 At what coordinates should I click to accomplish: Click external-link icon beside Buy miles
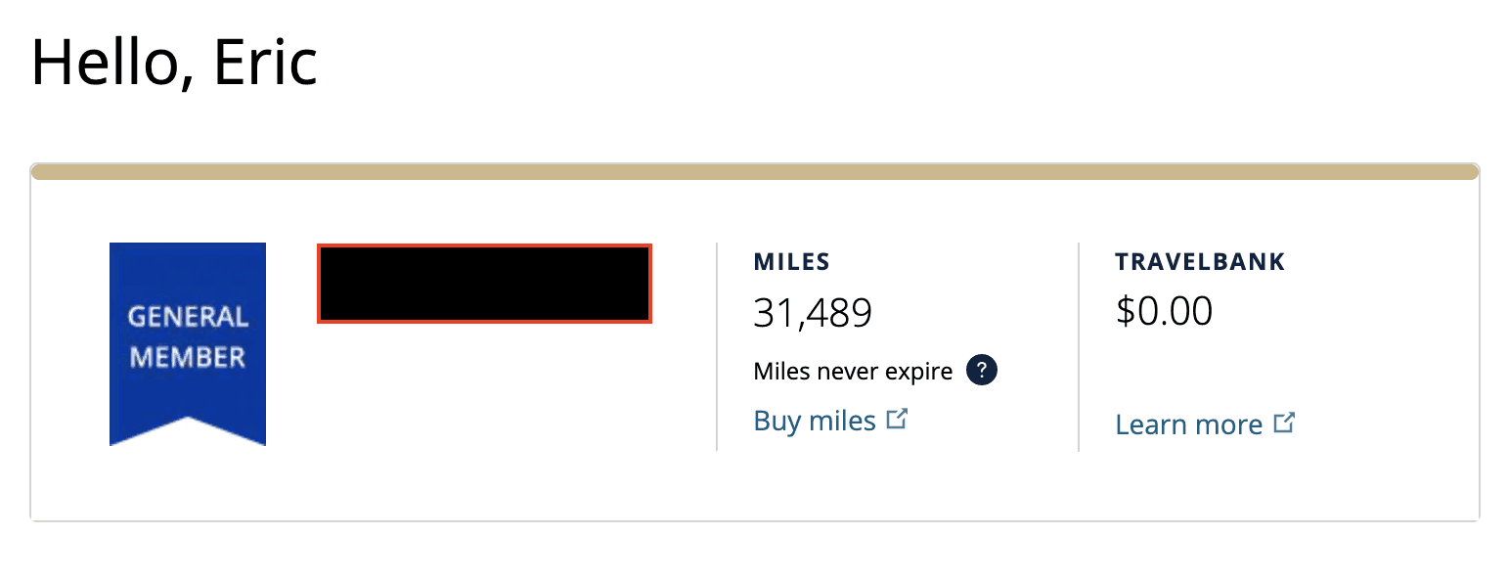(x=897, y=420)
